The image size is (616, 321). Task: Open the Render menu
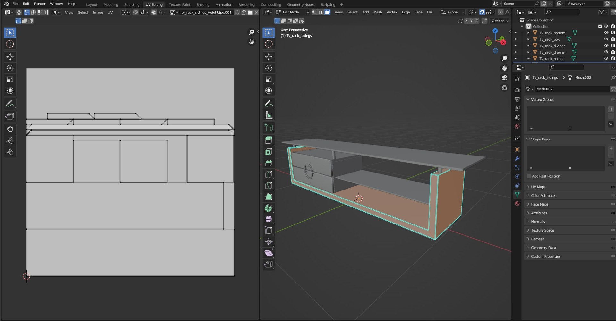tap(39, 4)
